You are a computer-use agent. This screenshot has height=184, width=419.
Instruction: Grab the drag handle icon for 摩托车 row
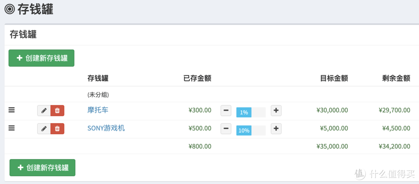pos(12,110)
